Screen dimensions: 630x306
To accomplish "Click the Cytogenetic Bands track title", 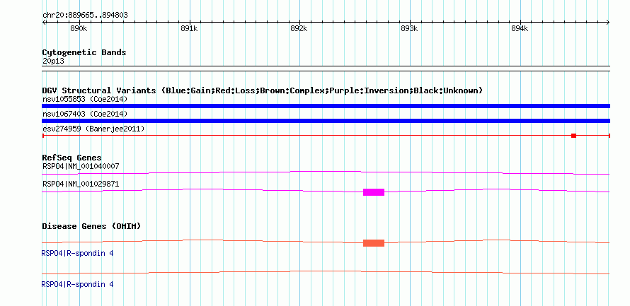I will [x=84, y=52].
